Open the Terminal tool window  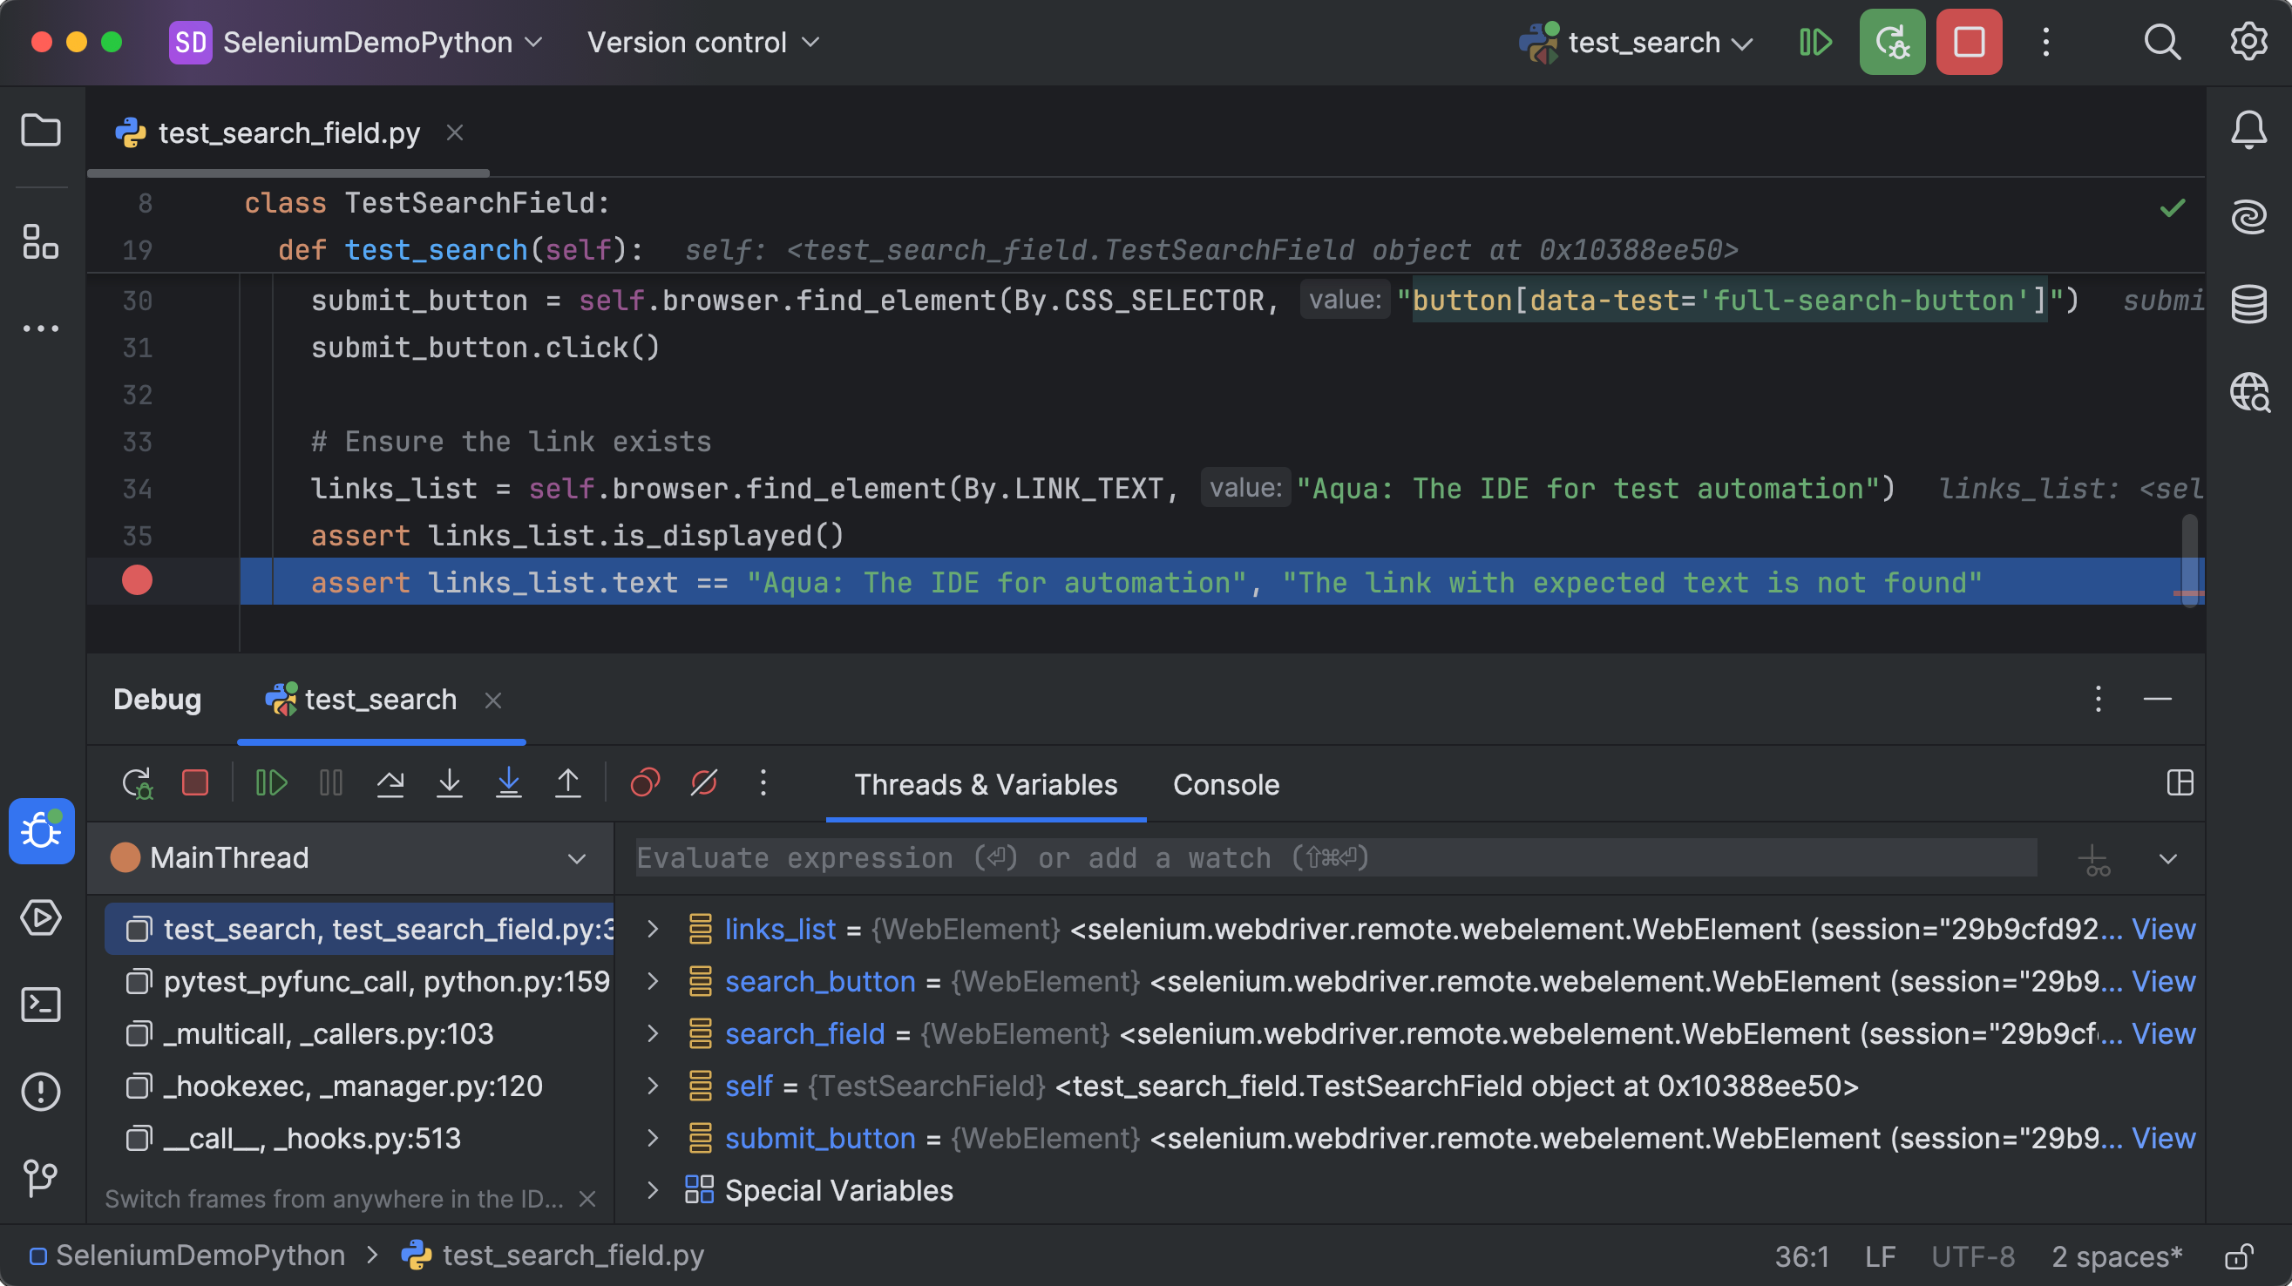(41, 1005)
